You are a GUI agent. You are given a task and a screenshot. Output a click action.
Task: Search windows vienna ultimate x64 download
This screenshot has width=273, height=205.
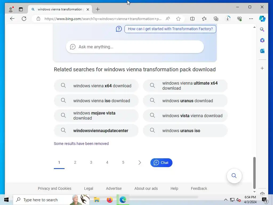tap(185, 86)
